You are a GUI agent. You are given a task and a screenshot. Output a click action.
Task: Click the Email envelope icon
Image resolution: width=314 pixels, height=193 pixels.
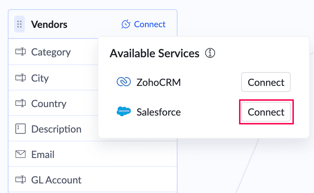21,154
